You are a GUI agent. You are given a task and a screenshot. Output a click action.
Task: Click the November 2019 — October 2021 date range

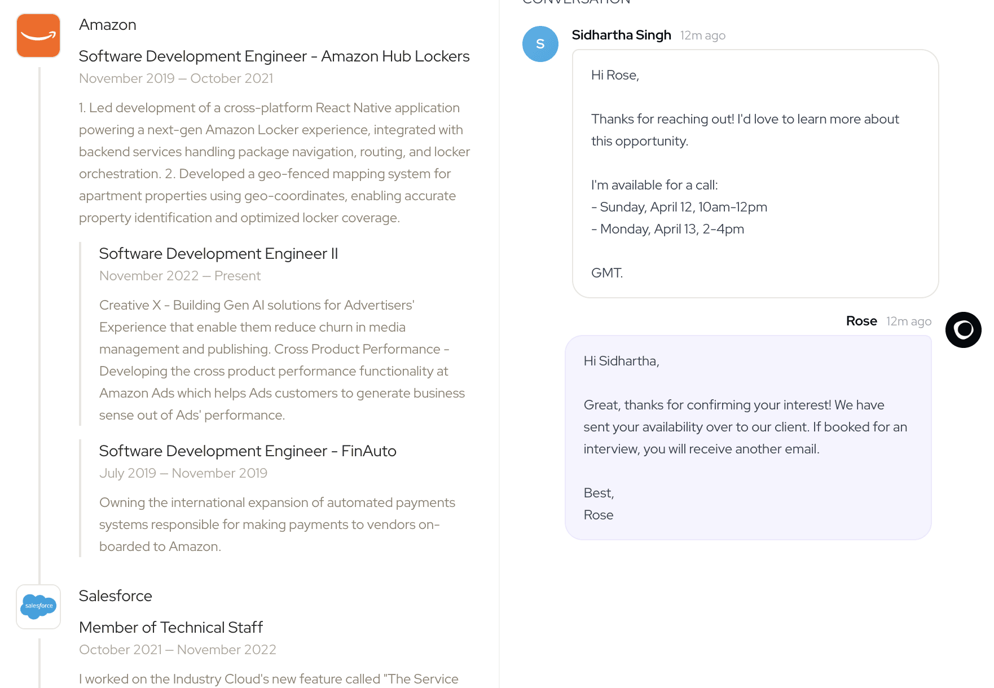coord(176,78)
